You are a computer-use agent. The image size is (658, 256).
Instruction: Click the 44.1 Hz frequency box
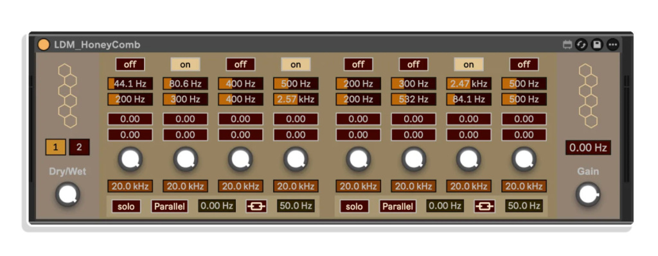pos(130,83)
